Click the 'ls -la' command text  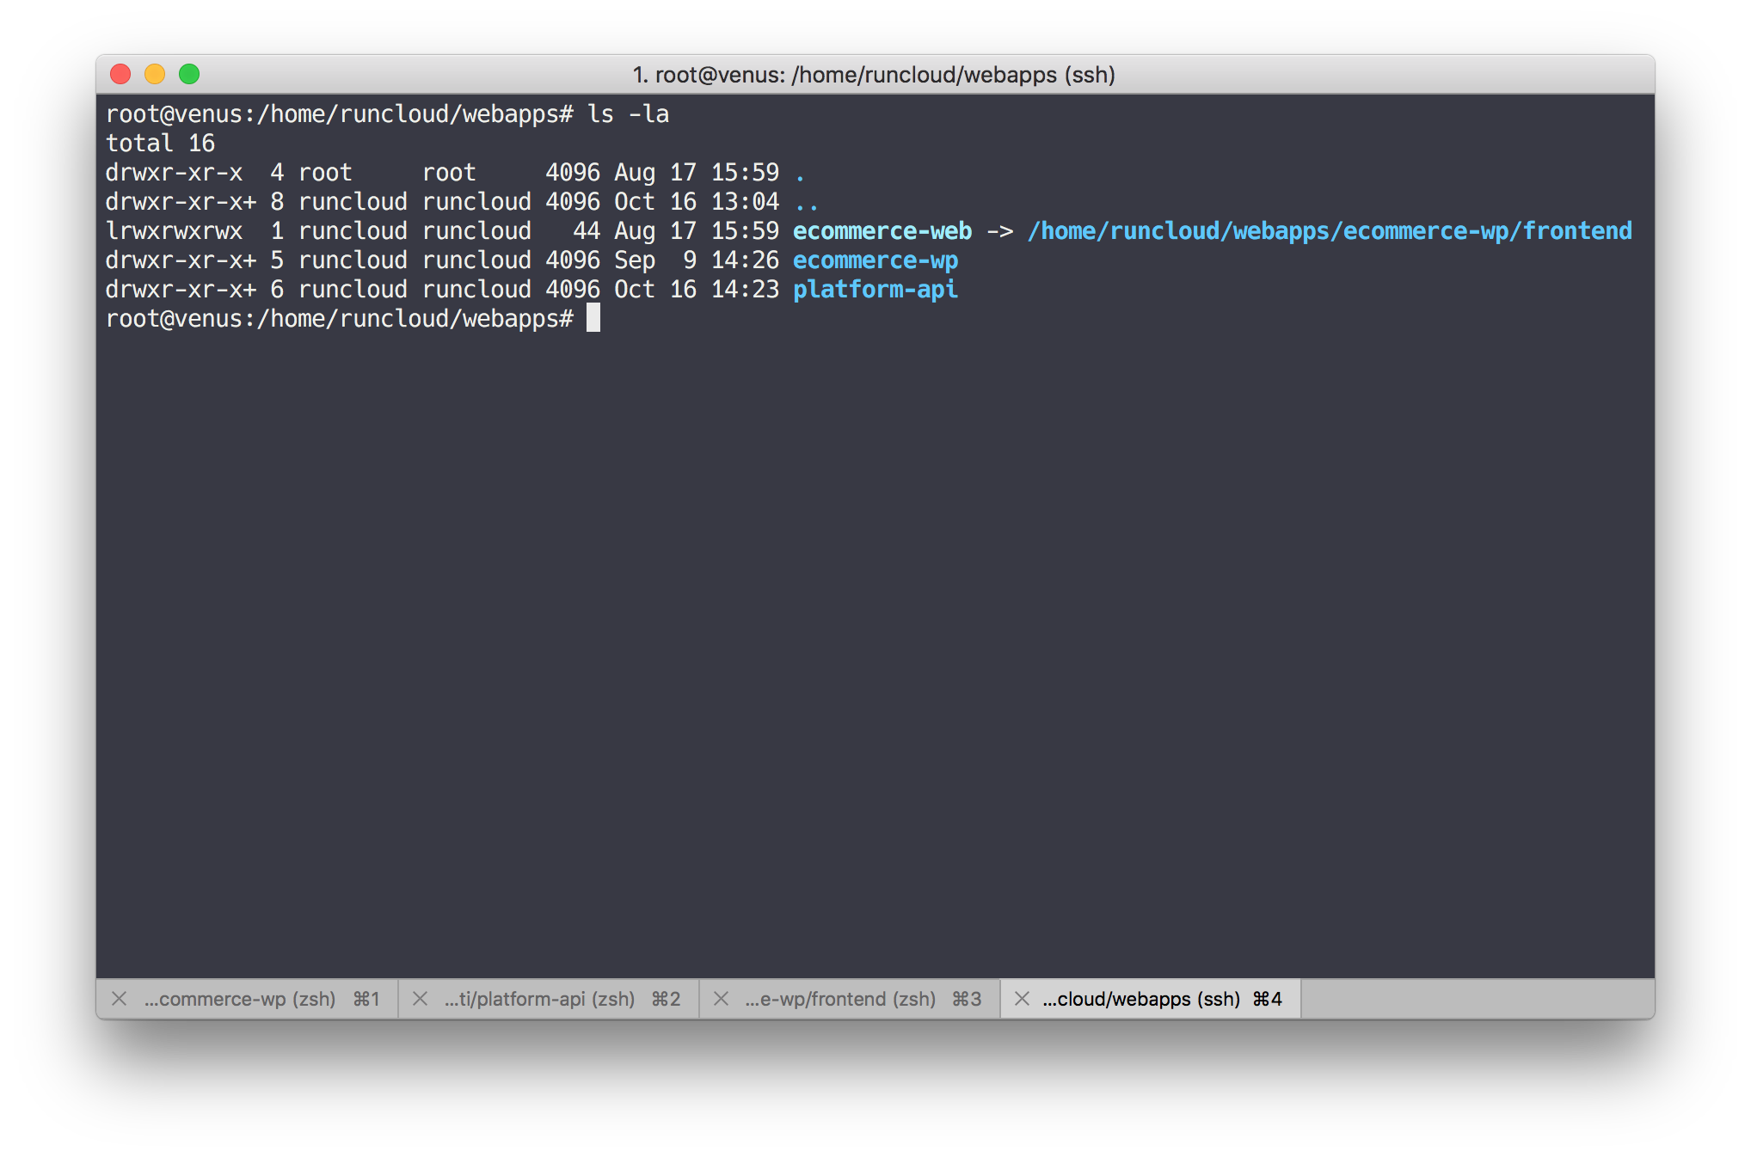pos(628,114)
